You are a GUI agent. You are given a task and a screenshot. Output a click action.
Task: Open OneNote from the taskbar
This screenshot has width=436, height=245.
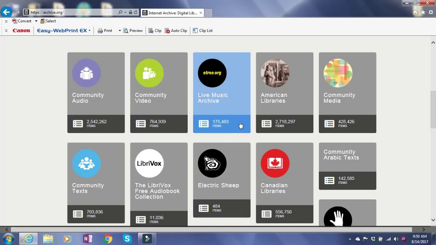coord(88,239)
